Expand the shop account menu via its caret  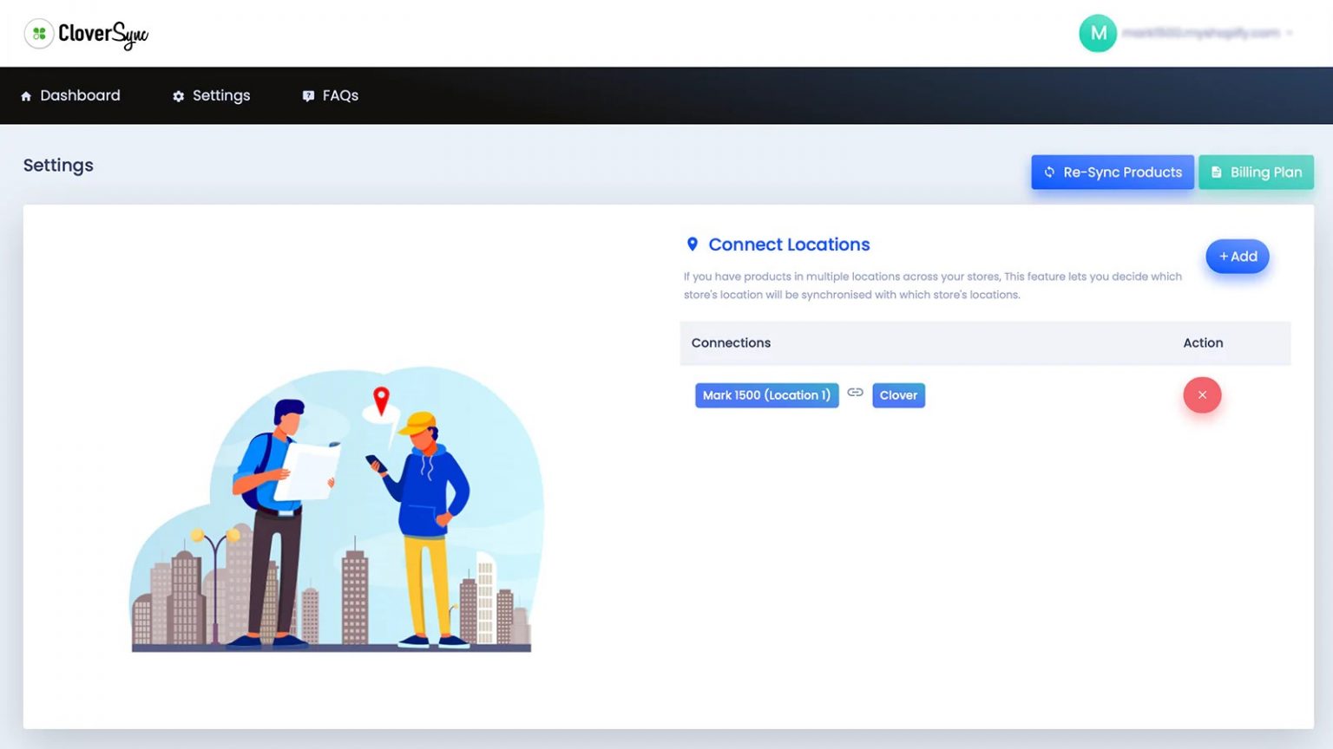pyautogui.click(x=1290, y=33)
